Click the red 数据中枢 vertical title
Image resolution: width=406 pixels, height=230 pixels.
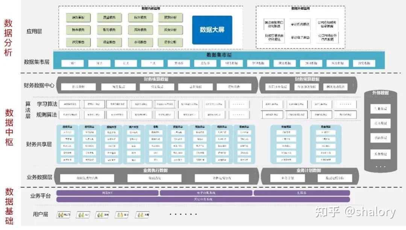coord(9,128)
